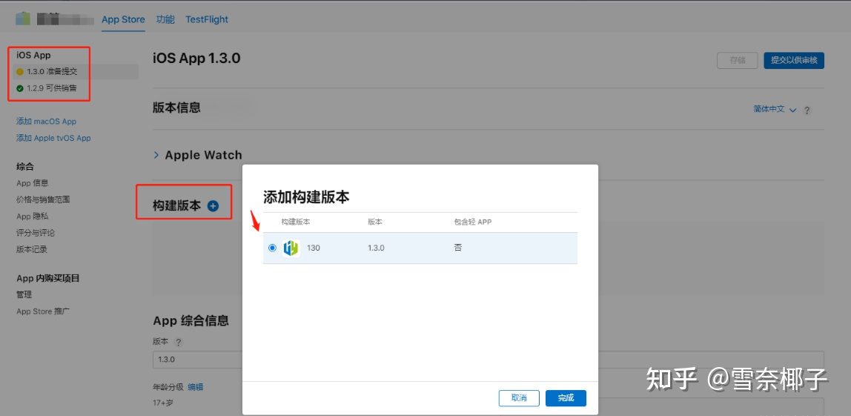Switch to the App Store tab
The image size is (851, 416).
tap(123, 19)
